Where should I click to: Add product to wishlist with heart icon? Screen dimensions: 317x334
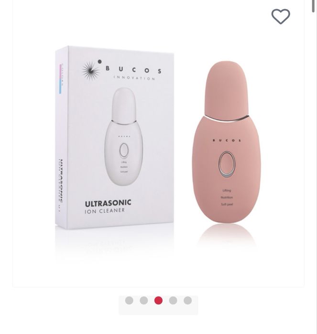pyautogui.click(x=281, y=16)
